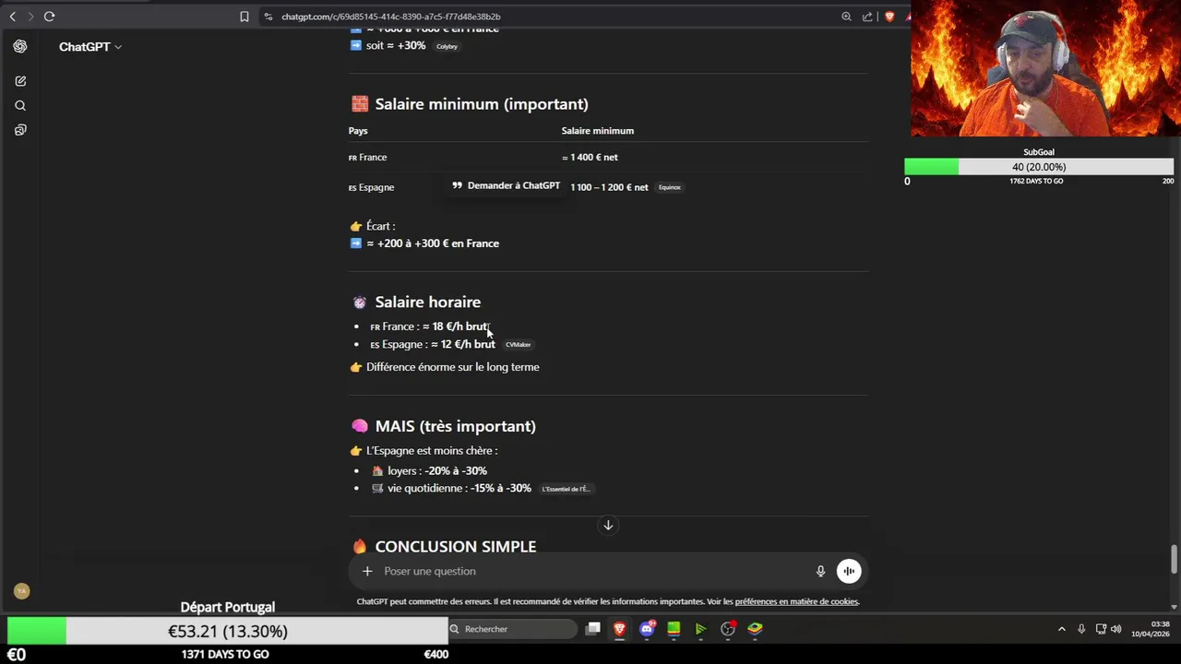This screenshot has height=664, width=1181.
Task: Bookmark this page with the bookmark icon
Action: click(245, 17)
